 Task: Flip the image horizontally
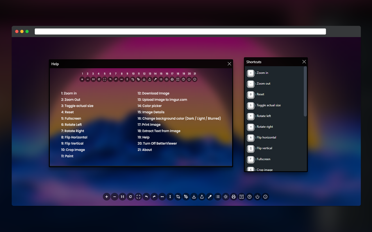162,197
